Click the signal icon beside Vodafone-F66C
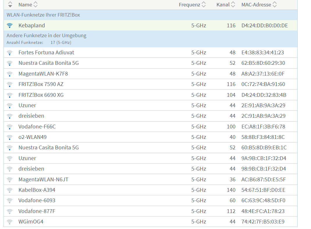This screenshot has height=229, width=311. (10, 126)
